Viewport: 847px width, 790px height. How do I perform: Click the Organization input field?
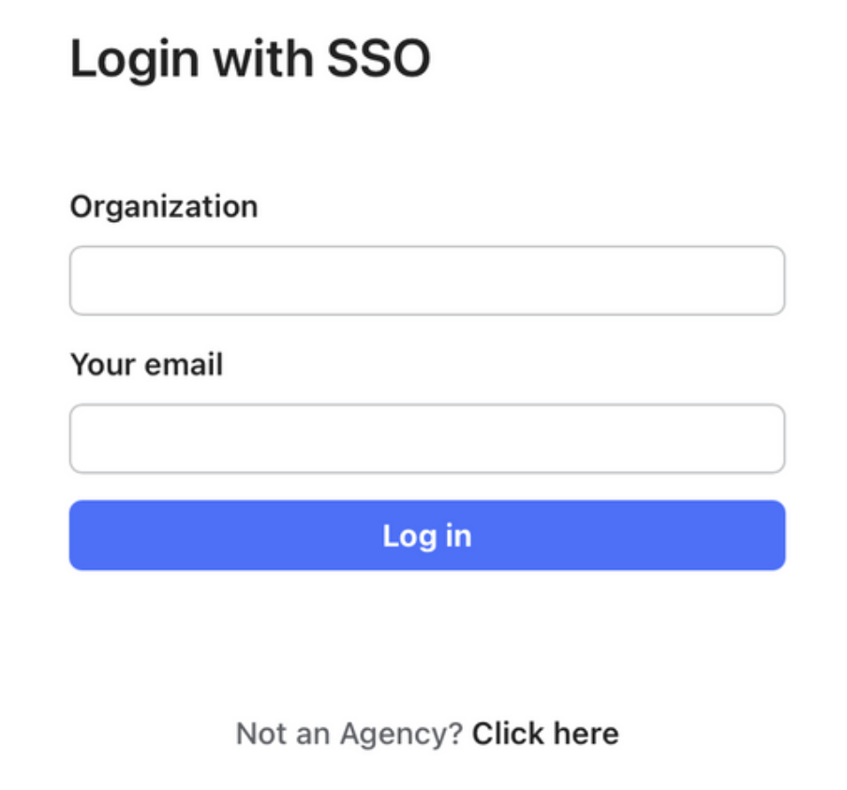(x=426, y=280)
